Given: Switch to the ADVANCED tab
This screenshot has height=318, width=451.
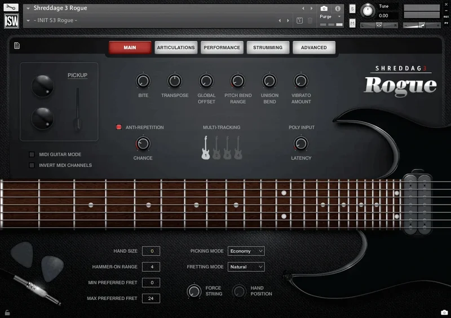Looking at the screenshot, I should tap(314, 47).
